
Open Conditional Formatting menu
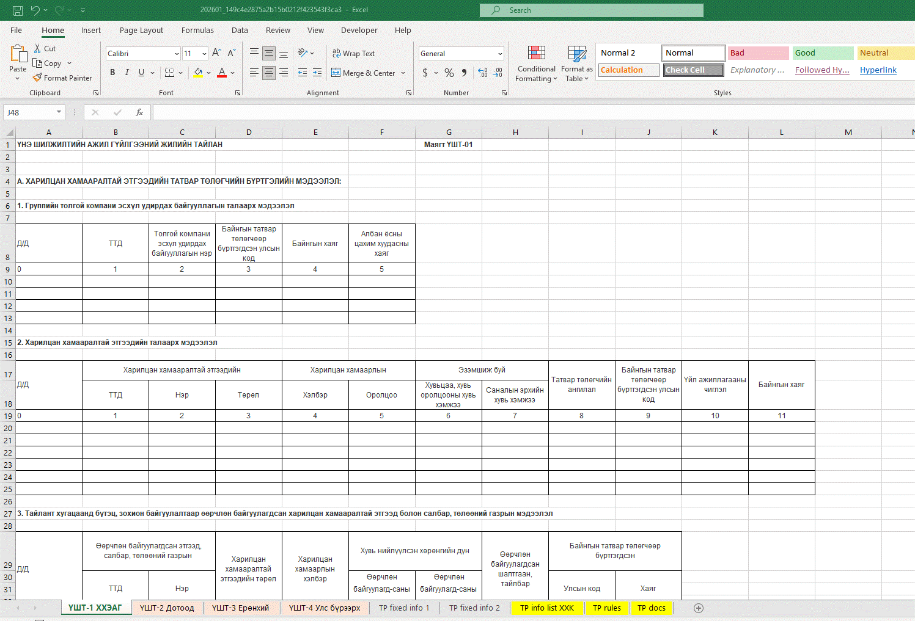[x=536, y=64]
